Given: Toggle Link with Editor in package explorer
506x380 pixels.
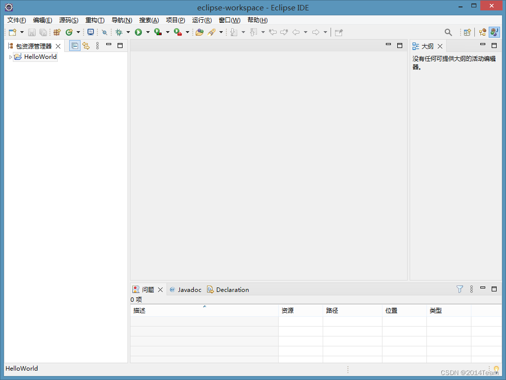Looking at the screenshot, I should coord(86,46).
